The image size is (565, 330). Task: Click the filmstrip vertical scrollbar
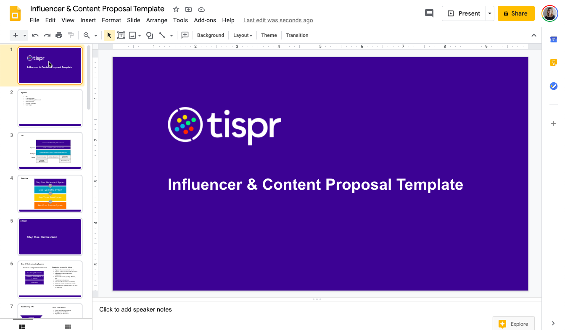89,77
